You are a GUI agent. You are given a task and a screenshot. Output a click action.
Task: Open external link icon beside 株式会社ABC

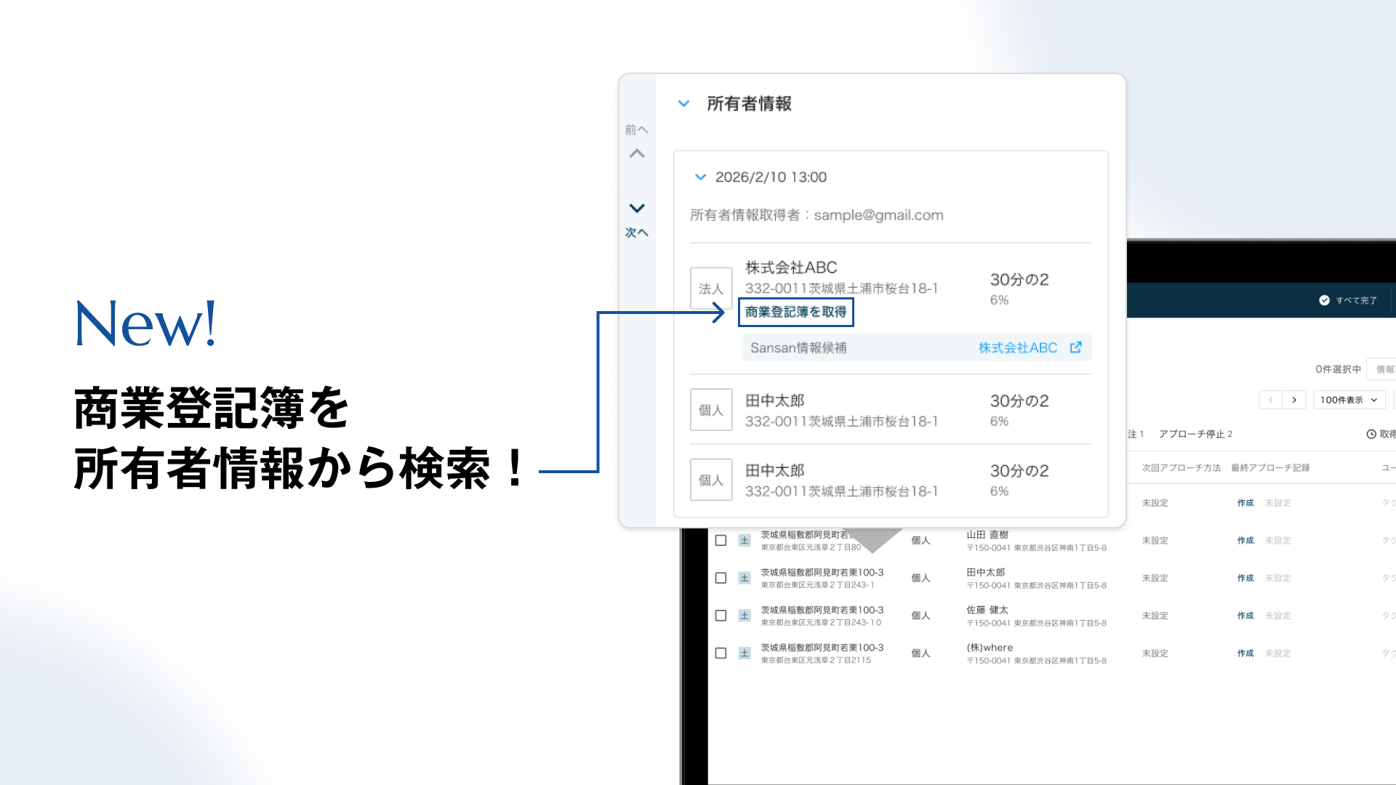click(1076, 347)
